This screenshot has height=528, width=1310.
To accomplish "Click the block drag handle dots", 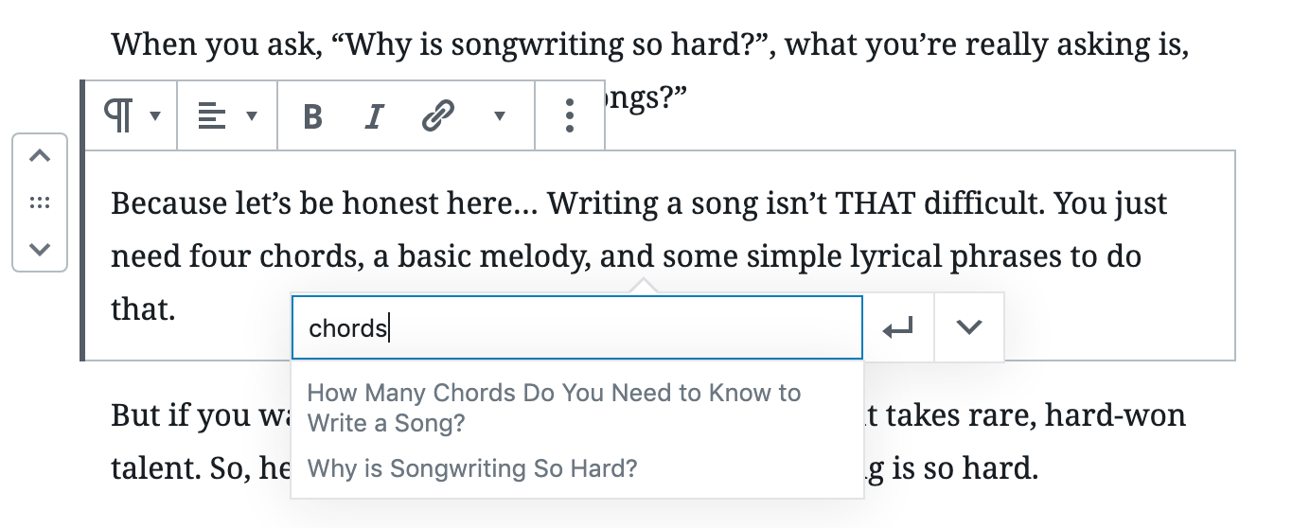I will pos(40,202).
